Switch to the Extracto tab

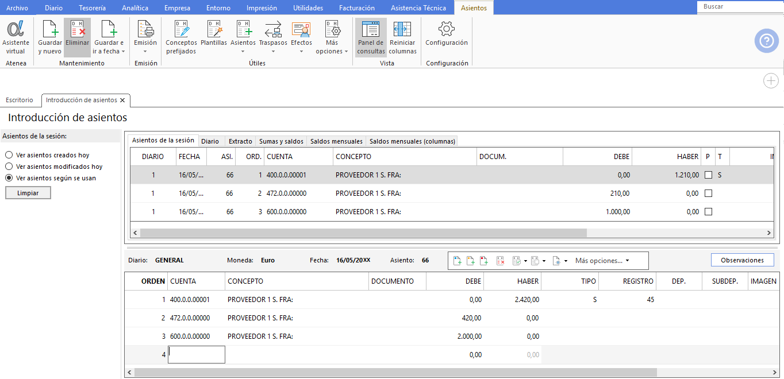240,141
